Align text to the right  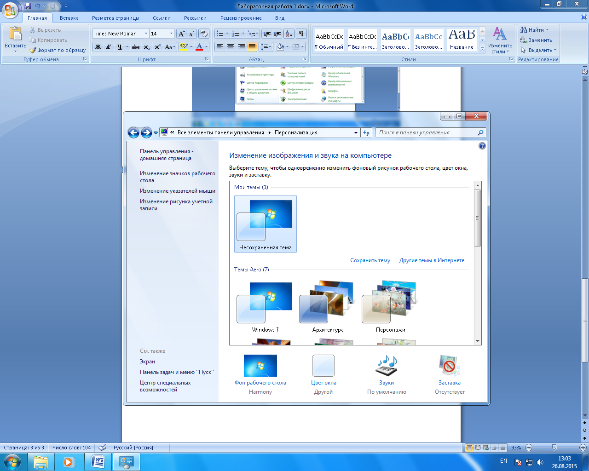241,47
